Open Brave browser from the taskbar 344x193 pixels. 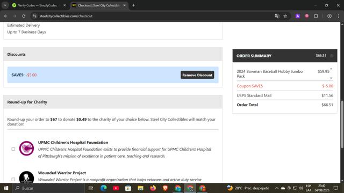coord(165,188)
